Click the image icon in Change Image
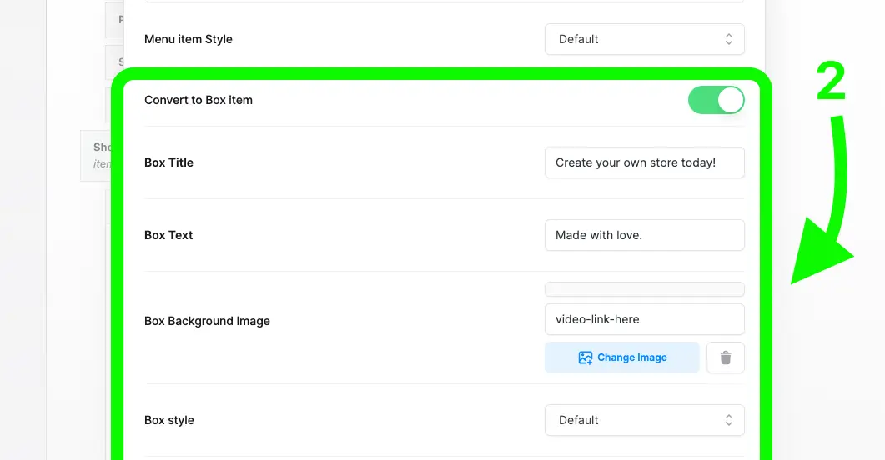 point(586,357)
